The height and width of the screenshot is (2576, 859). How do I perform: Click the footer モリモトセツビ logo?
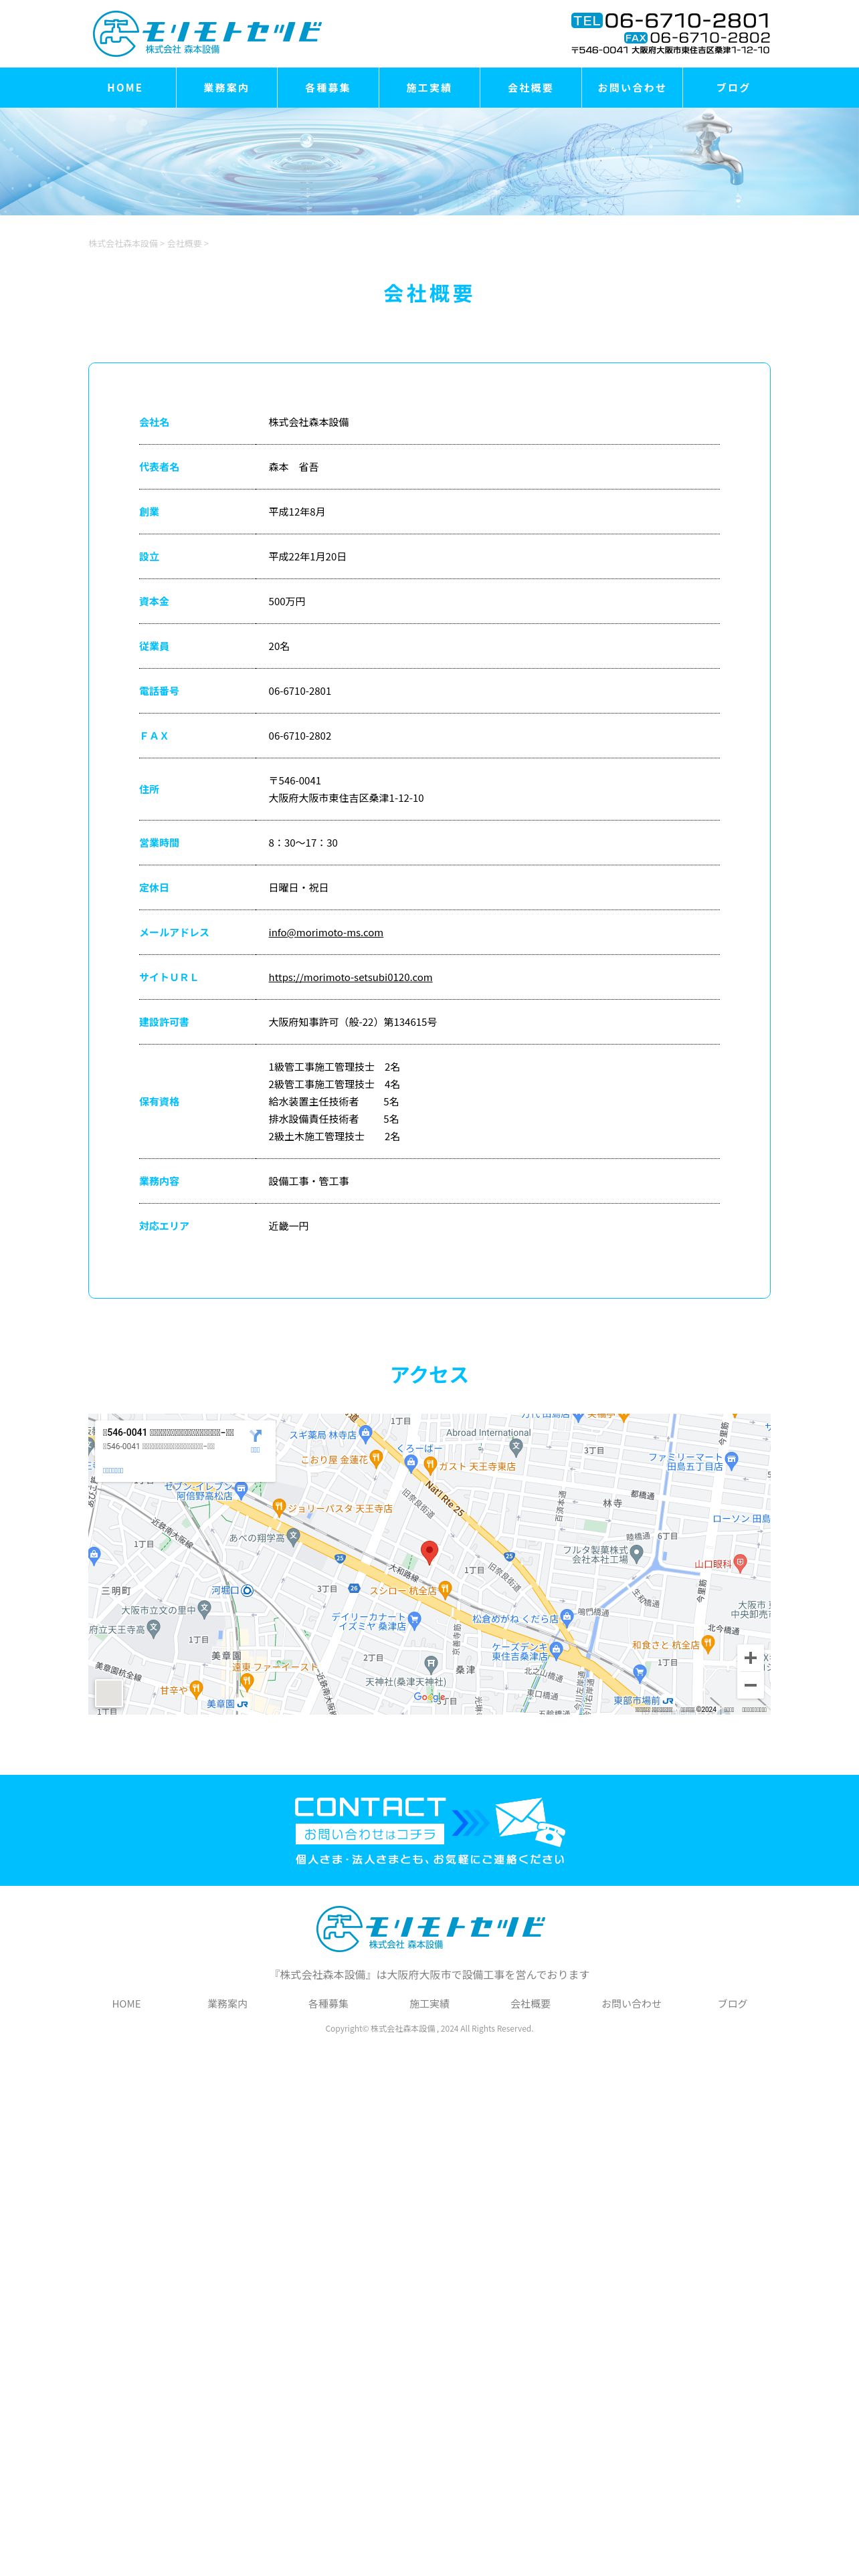click(x=430, y=1928)
